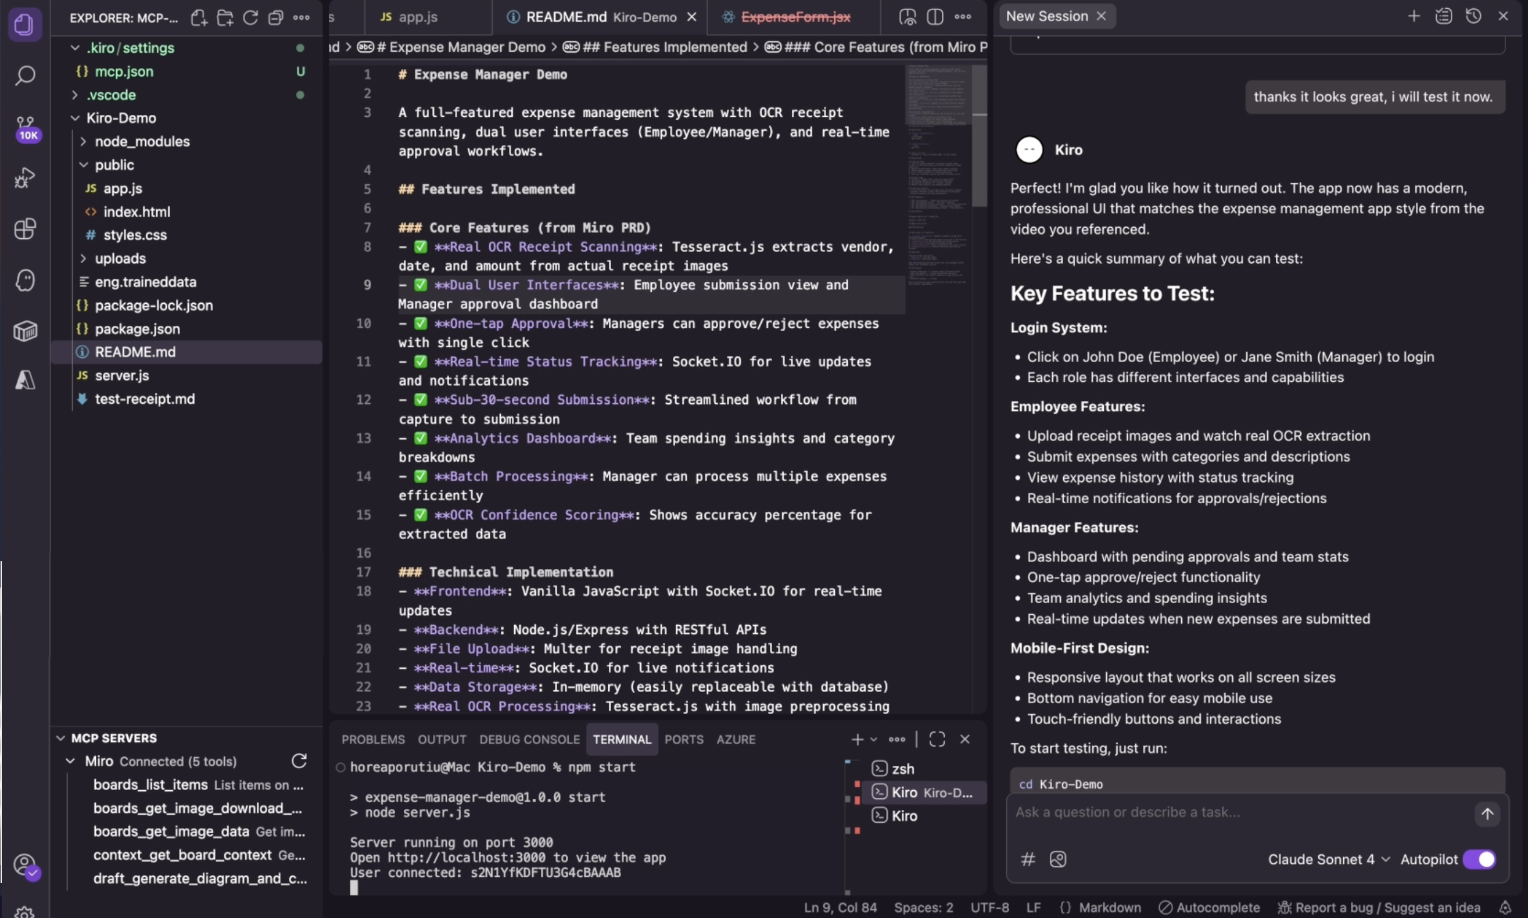The width and height of the screenshot is (1528, 918).
Task: Split the editor to the right
Action: pos(934,17)
